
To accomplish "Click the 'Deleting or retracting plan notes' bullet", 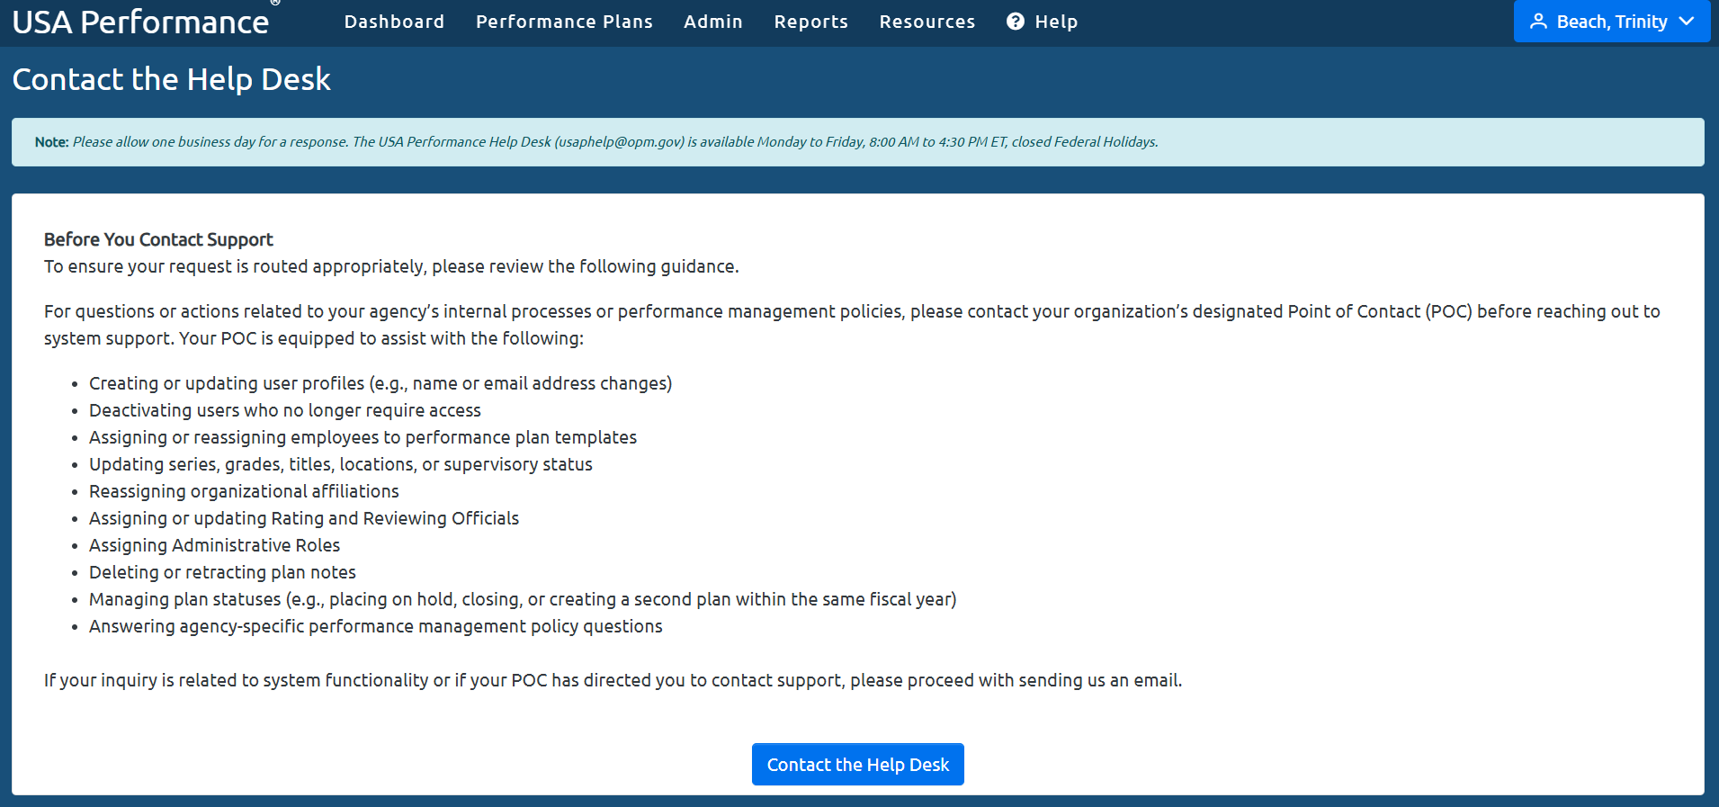I will pyautogui.click(x=222, y=572).
